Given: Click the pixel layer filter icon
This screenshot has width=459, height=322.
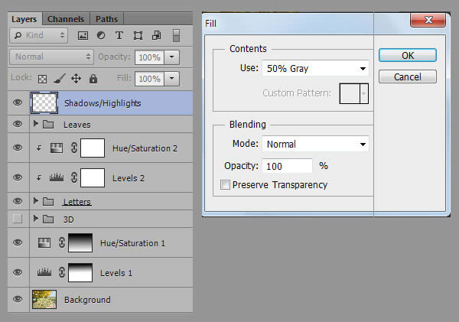Looking at the screenshot, I should (83, 35).
